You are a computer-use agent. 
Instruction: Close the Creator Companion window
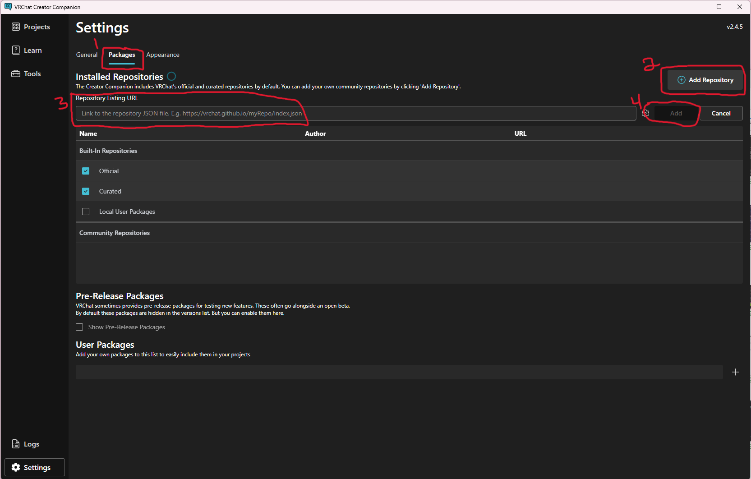point(740,7)
